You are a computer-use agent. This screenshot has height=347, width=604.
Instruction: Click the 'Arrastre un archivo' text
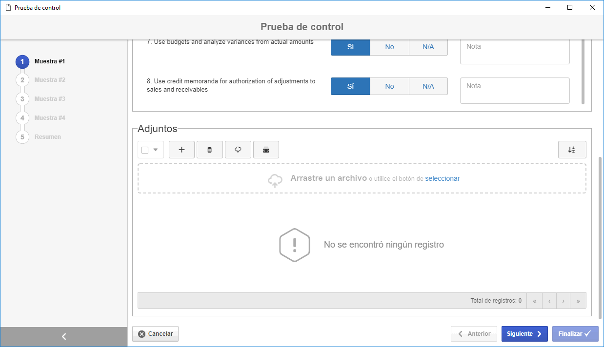click(328, 178)
